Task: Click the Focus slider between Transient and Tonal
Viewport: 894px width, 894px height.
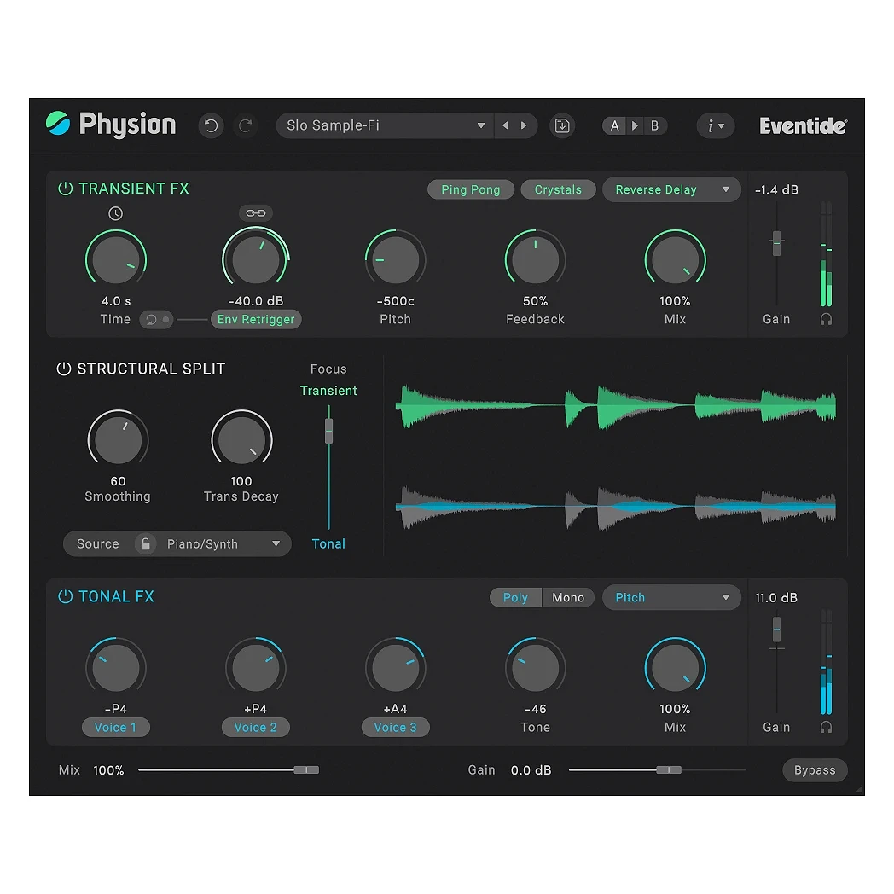Action: coord(328,431)
